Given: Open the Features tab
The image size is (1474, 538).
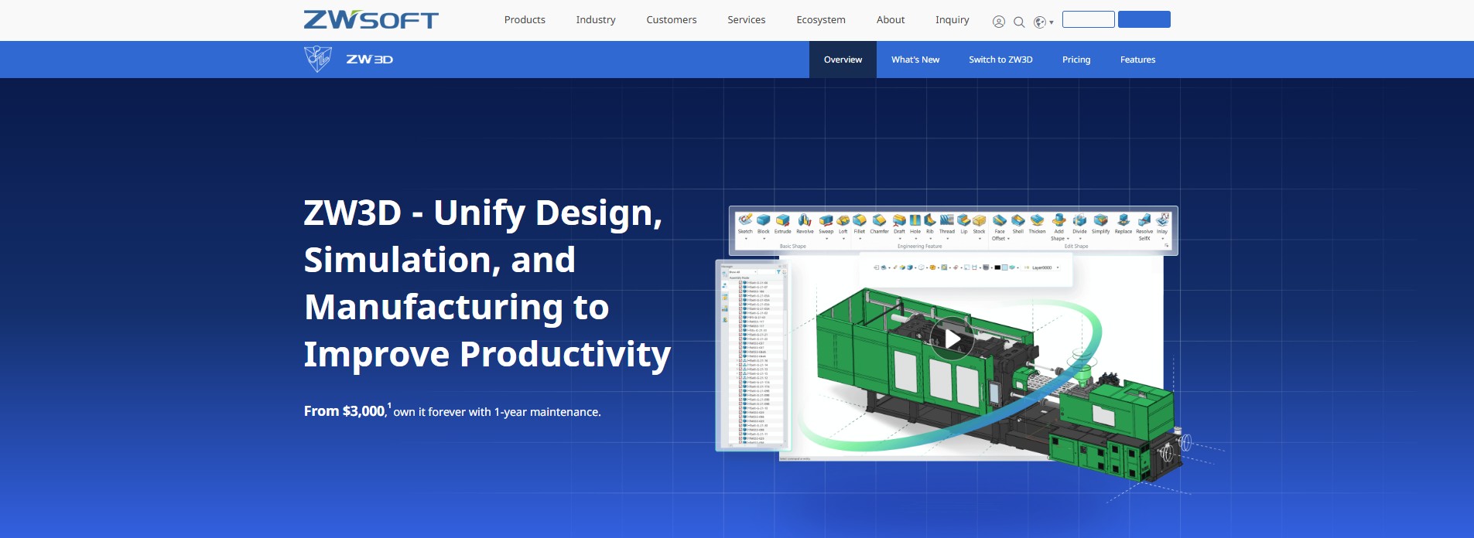Looking at the screenshot, I should (x=1137, y=60).
